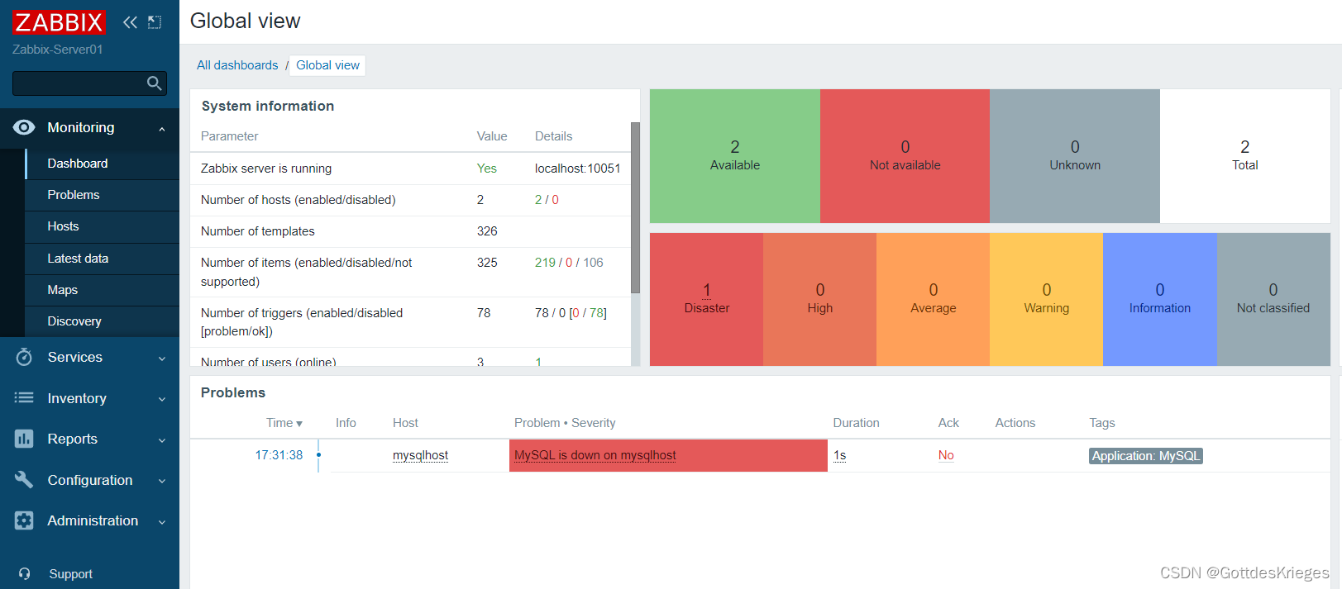Click the Average severity tile

coord(933,299)
